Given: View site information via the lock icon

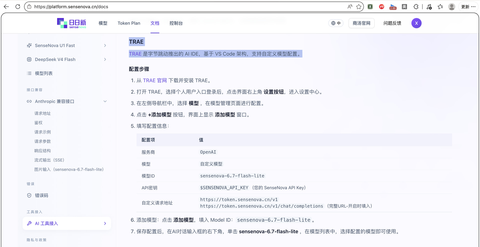Looking at the screenshot, I should pyautogui.click(x=29, y=7).
